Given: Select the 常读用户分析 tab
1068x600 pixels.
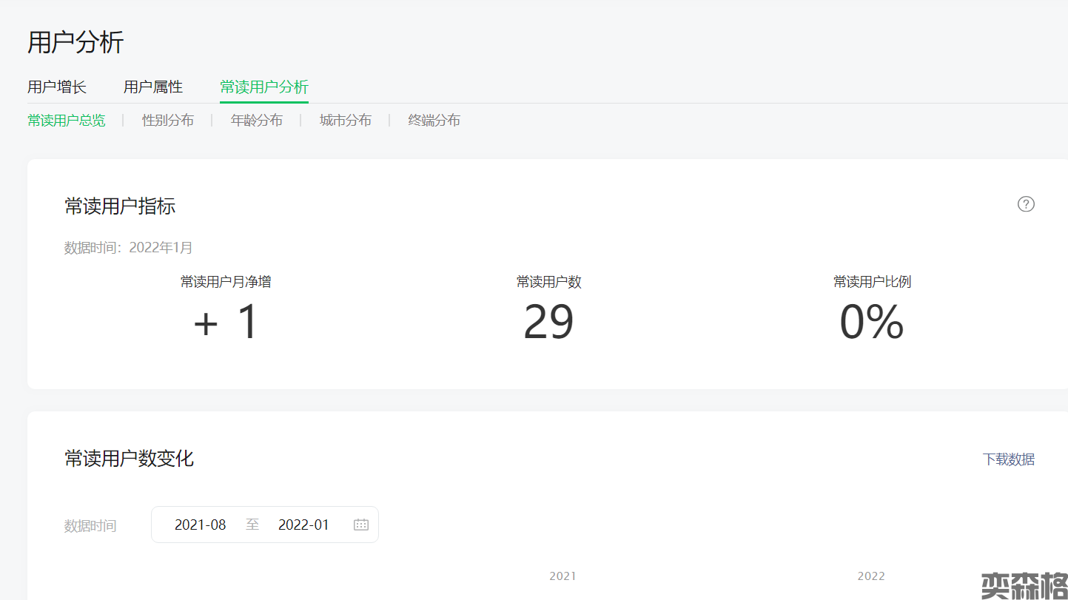Looking at the screenshot, I should (x=264, y=87).
